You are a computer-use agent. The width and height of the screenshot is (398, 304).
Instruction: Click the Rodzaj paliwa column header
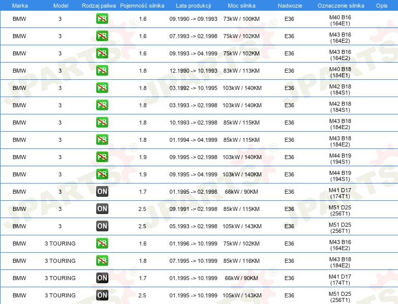(99, 6)
